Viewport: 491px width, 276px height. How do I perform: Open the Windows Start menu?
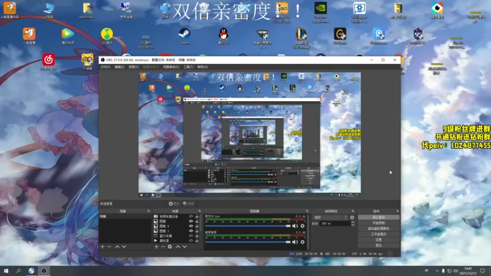tap(6, 270)
